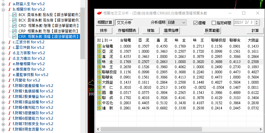Click the chart icon beside BCX 貝塔系數 股&指
The image size is (265, 133).
point(14,20)
